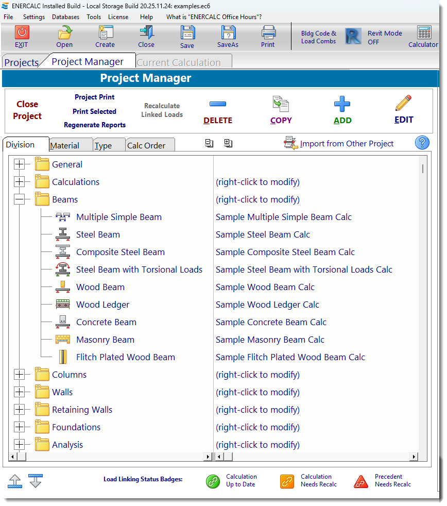Viewport: 447px width, 506px height.
Task: Click the pencil EDIT icon
Action: coord(404,104)
